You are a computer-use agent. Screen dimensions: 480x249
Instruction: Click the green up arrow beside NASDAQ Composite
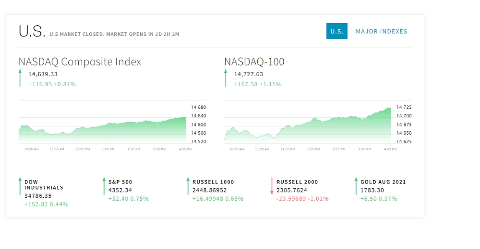[20, 78]
